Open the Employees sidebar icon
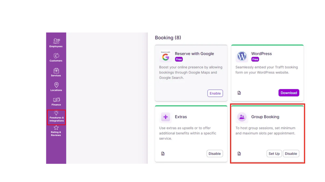The height and width of the screenshot is (182, 325). tap(56, 41)
